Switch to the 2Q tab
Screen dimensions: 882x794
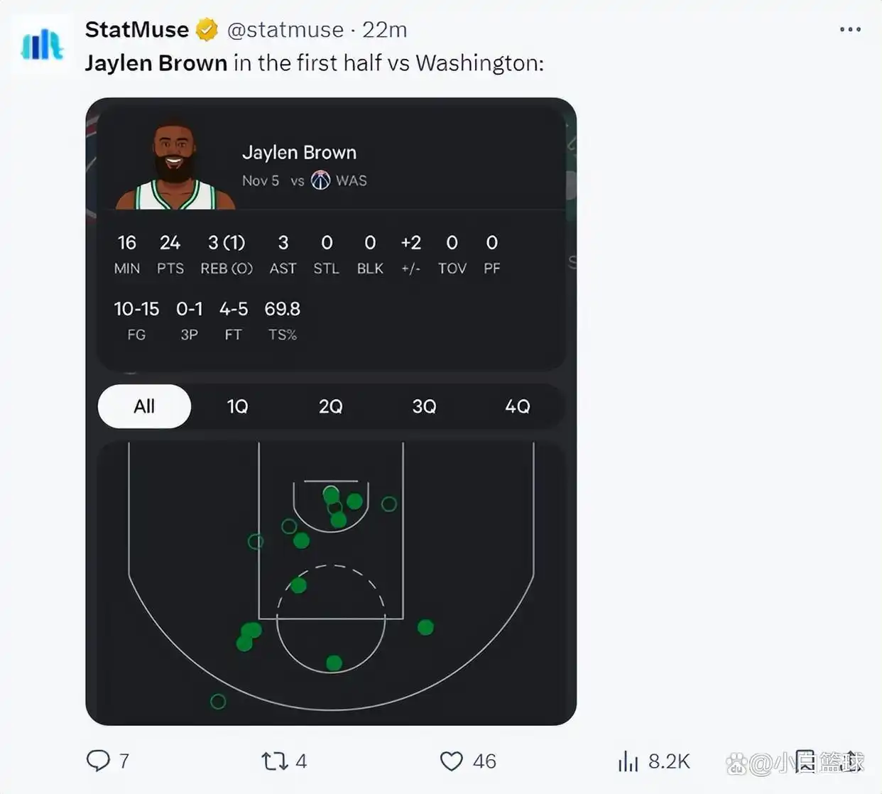(x=330, y=406)
